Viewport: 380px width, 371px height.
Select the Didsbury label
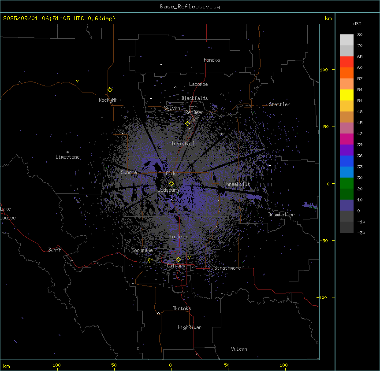tap(168, 190)
